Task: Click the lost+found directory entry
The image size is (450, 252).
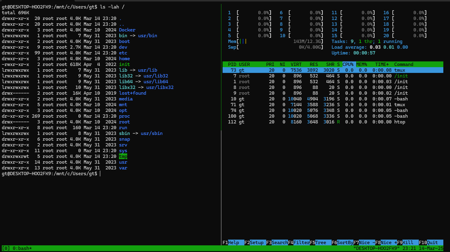Action: click(132, 93)
